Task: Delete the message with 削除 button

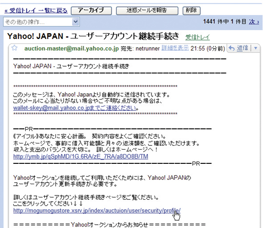Action: click(x=191, y=11)
